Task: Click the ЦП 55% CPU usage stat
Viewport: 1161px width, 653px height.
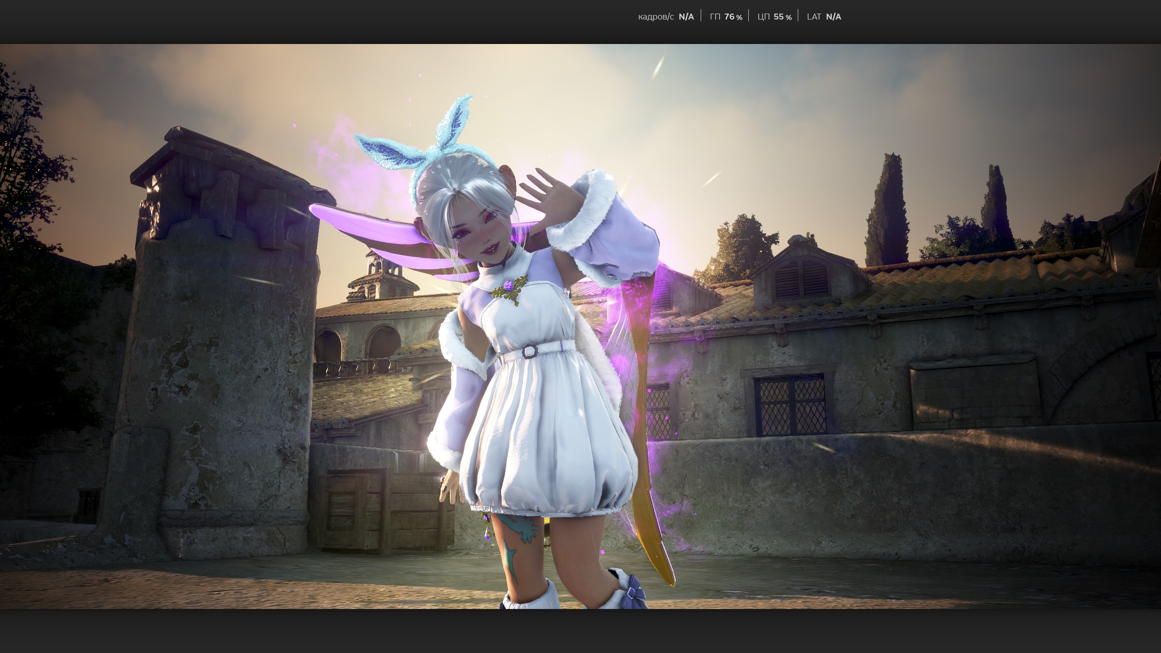Action: (x=774, y=17)
